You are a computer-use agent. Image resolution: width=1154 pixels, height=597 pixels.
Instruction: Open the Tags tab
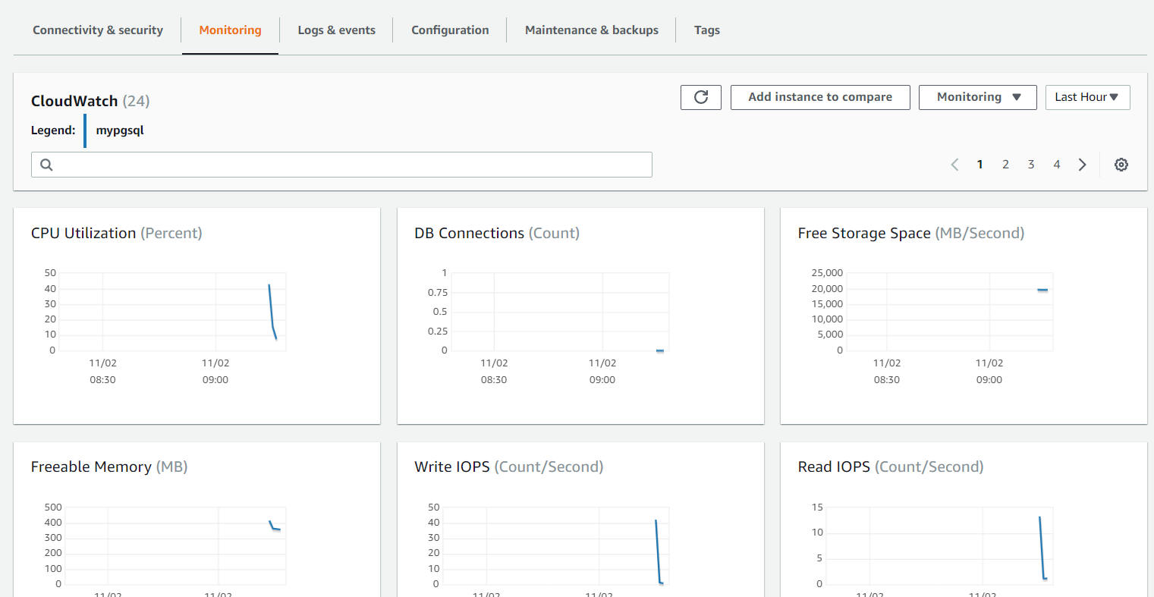707,30
